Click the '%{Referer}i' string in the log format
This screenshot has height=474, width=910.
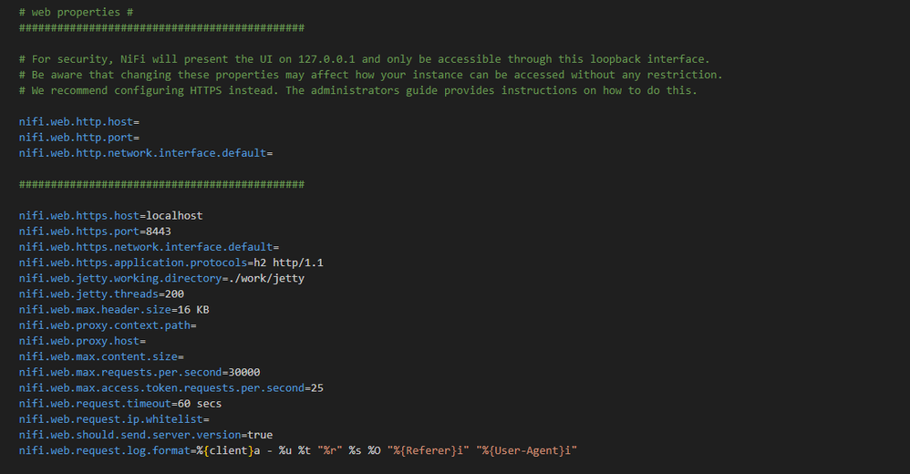(429, 451)
